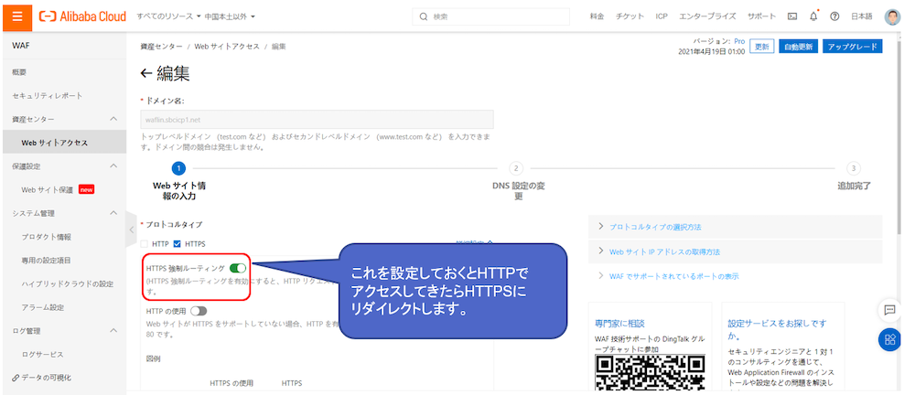Collapse the システム管理 sidebar section
Viewport: 915px width, 395px height.
113,213
